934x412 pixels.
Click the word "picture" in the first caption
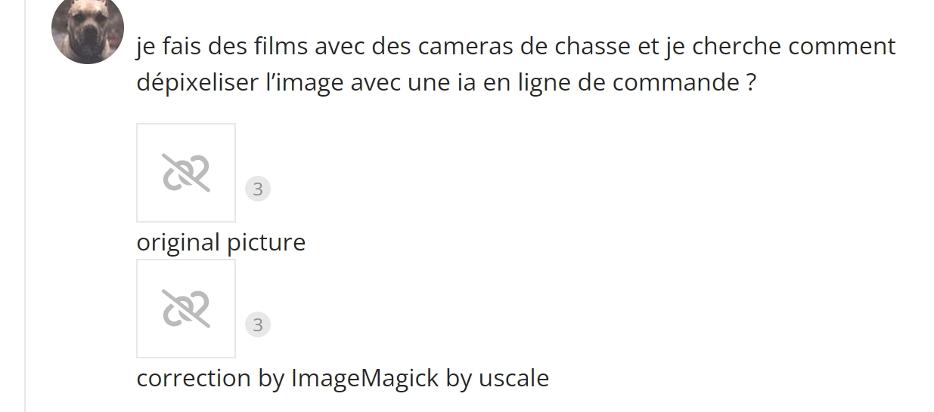[265, 242]
